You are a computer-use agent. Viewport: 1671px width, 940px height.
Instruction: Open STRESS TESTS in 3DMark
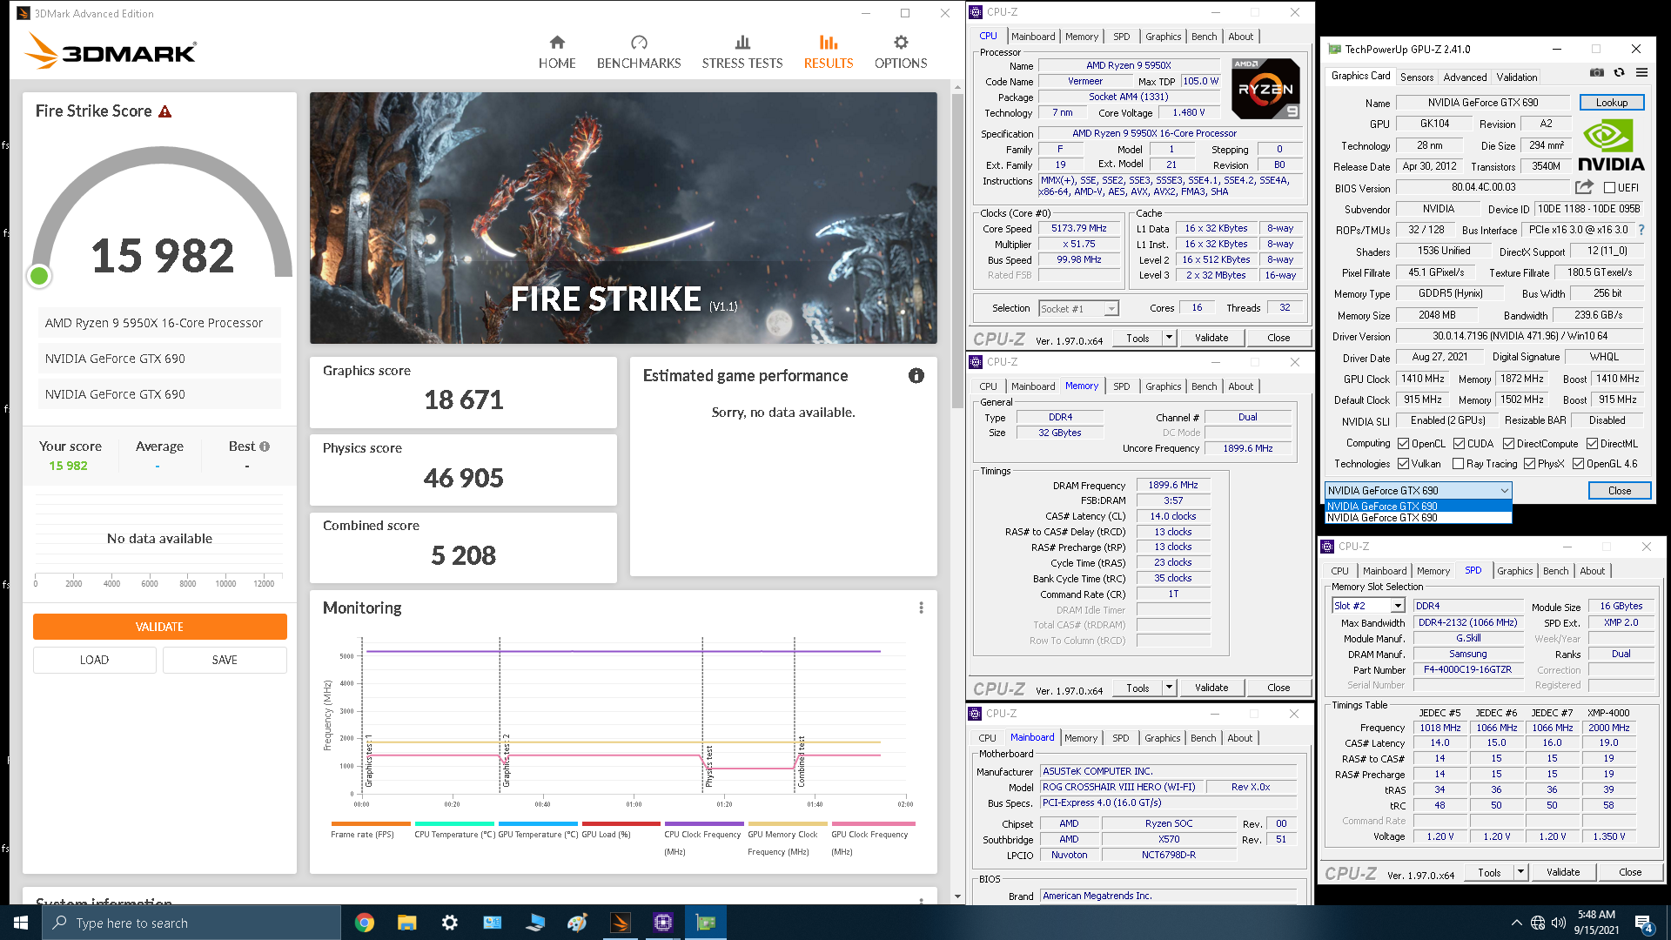742,52
